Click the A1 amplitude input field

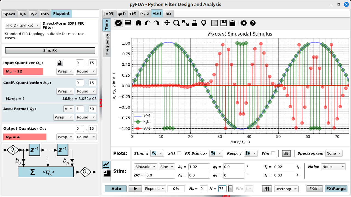199,167
